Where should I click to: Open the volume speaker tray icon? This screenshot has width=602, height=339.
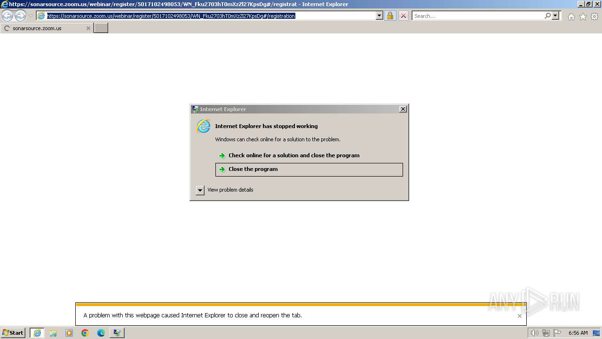click(x=534, y=333)
